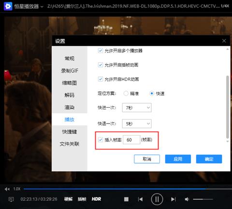Toggle the 插入帧率 checkbox
The image size is (232, 209).
click(x=101, y=139)
